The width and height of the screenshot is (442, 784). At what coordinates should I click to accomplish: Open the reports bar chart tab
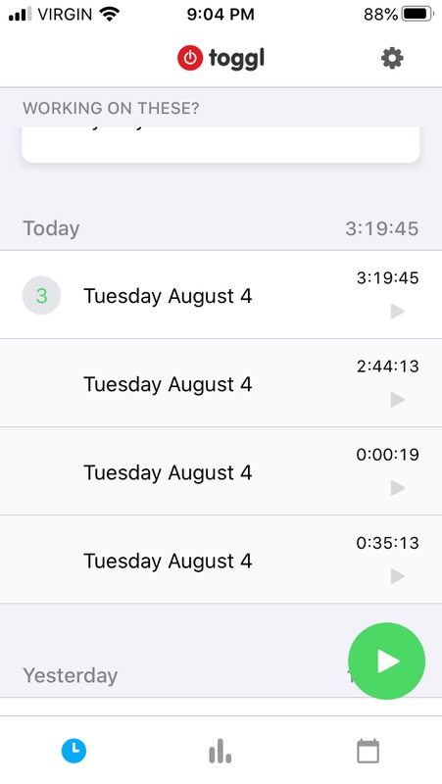point(220,752)
